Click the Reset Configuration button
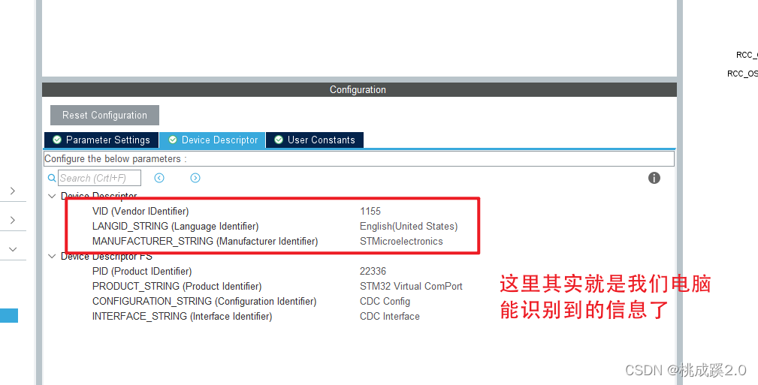 (104, 116)
